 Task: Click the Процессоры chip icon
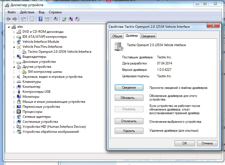click(19, 112)
